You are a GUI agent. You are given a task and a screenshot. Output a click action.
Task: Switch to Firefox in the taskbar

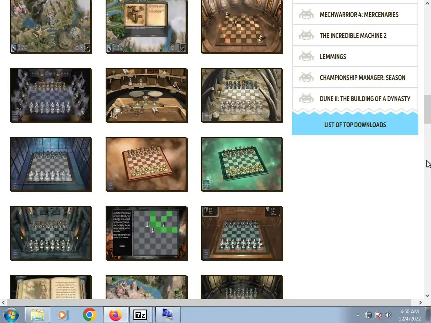point(115,315)
